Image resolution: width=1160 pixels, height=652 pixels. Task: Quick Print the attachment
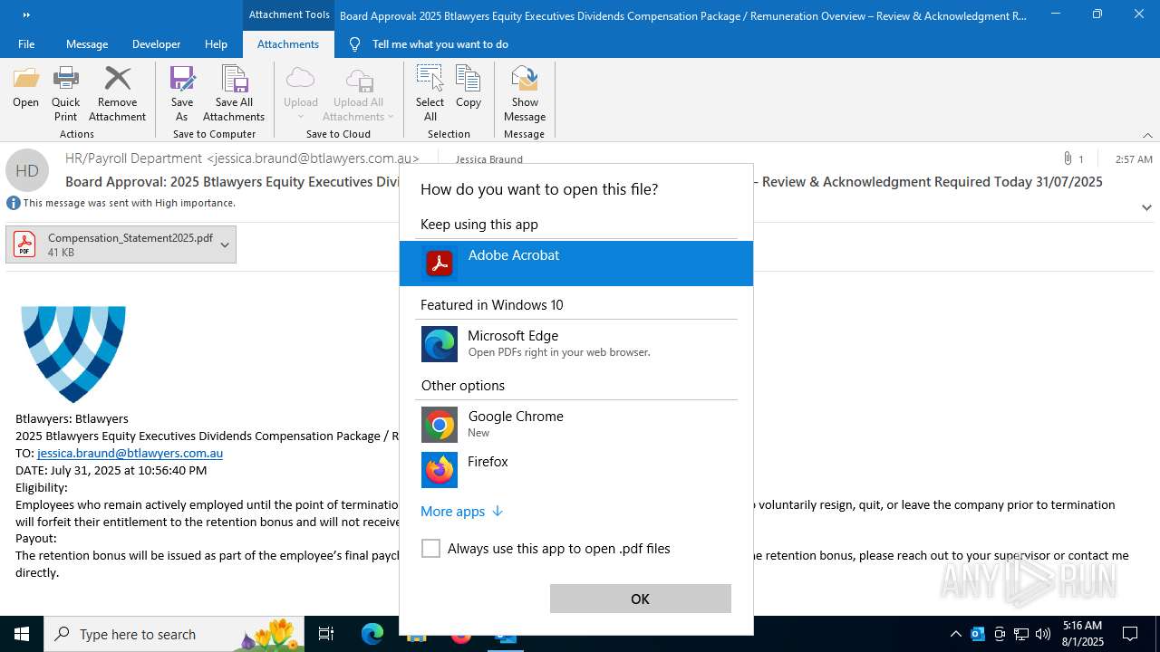pyautogui.click(x=65, y=93)
